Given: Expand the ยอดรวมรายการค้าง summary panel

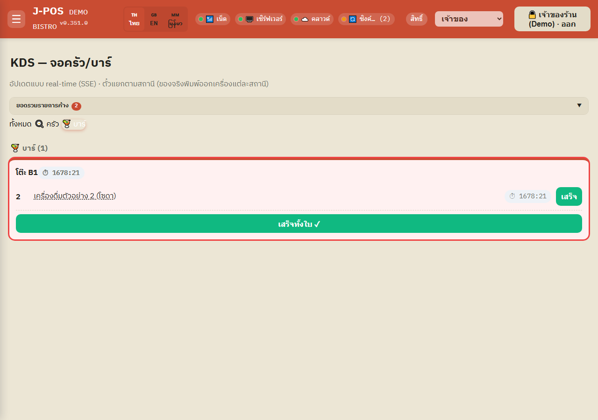Looking at the screenshot, I should (299, 106).
